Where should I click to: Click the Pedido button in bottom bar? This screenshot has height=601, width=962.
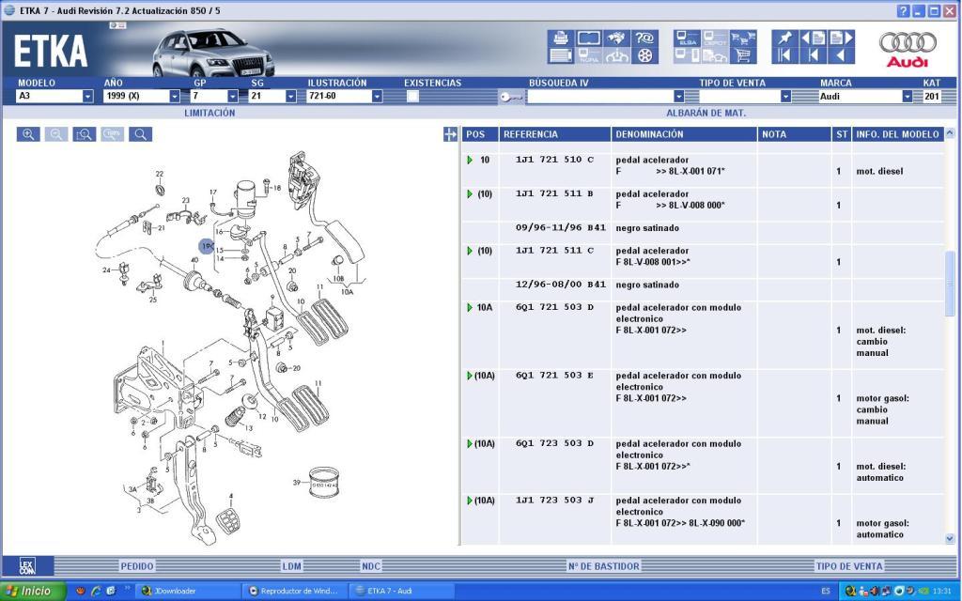[137, 566]
